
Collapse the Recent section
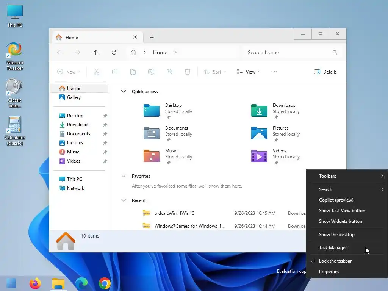pyautogui.click(x=124, y=200)
